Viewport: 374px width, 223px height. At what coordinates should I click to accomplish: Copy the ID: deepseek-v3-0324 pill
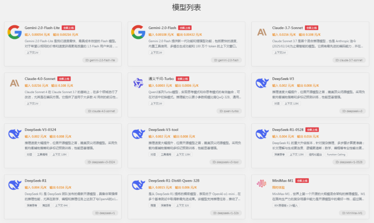pyautogui.click(x=101, y=162)
